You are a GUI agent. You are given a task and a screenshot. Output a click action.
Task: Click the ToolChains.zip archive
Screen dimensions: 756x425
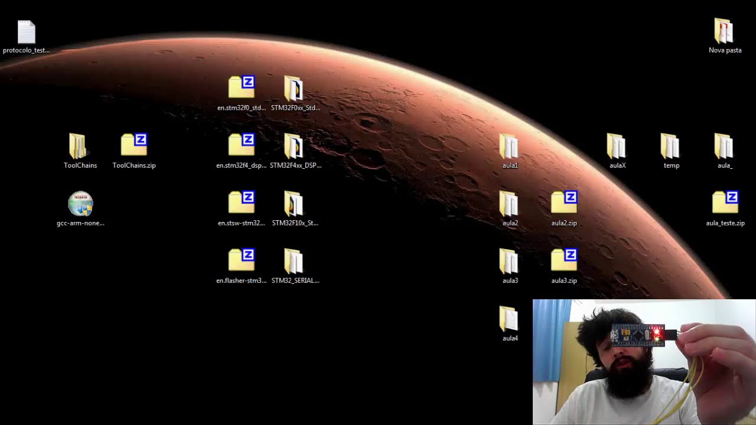click(134, 145)
